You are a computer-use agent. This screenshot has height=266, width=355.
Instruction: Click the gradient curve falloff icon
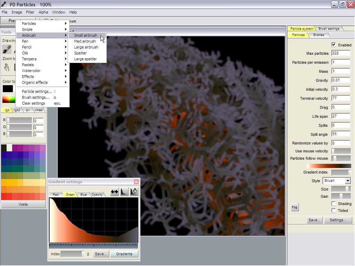pyautogui.click(x=124, y=192)
